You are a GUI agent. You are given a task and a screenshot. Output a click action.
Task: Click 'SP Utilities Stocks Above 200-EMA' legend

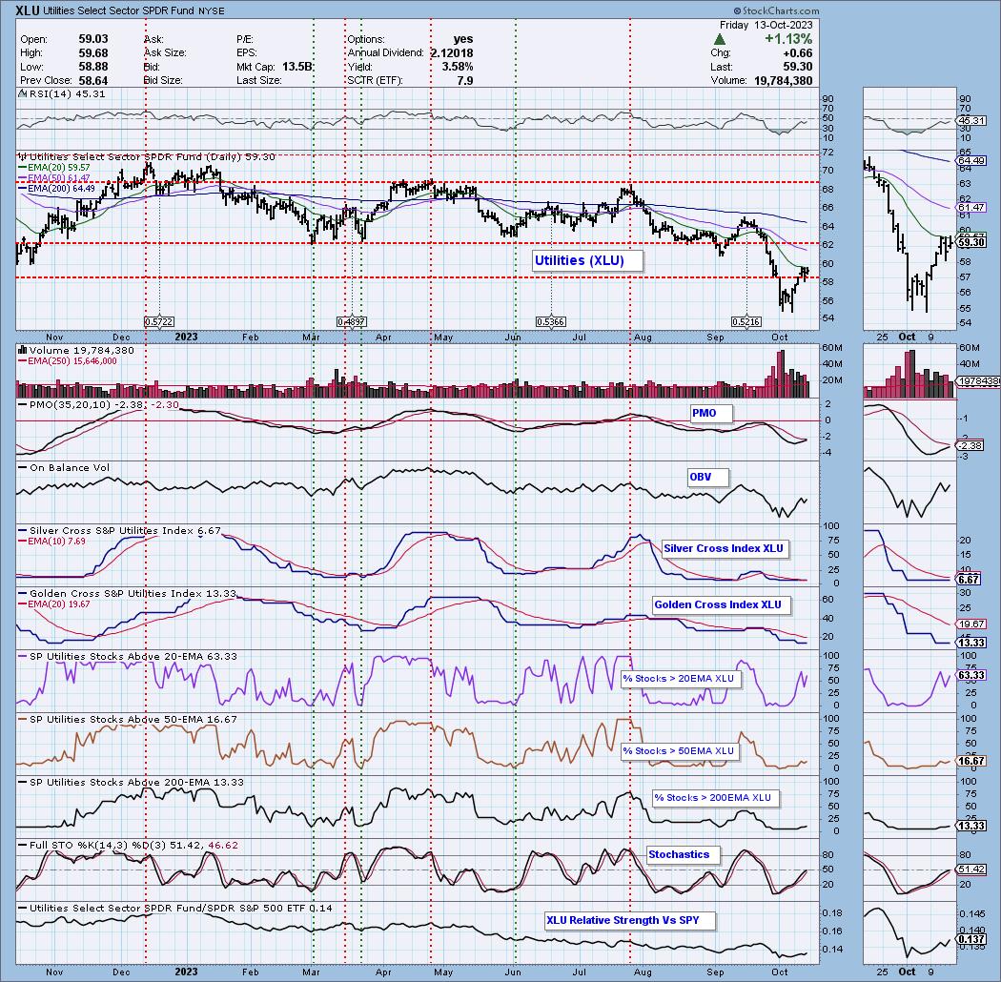coord(131,782)
